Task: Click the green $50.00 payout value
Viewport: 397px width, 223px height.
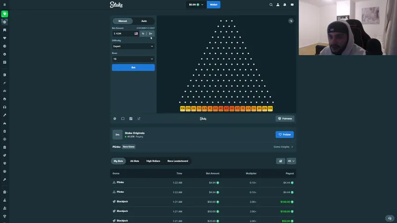Action: click(287, 221)
